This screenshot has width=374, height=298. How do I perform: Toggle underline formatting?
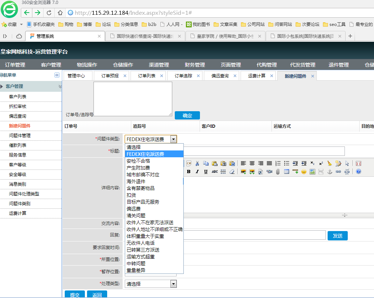pyautogui.click(x=206, y=171)
